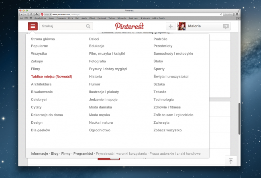Select Moda damska category
Image resolution: width=261 pixels, height=178 pixels.
[100, 107]
